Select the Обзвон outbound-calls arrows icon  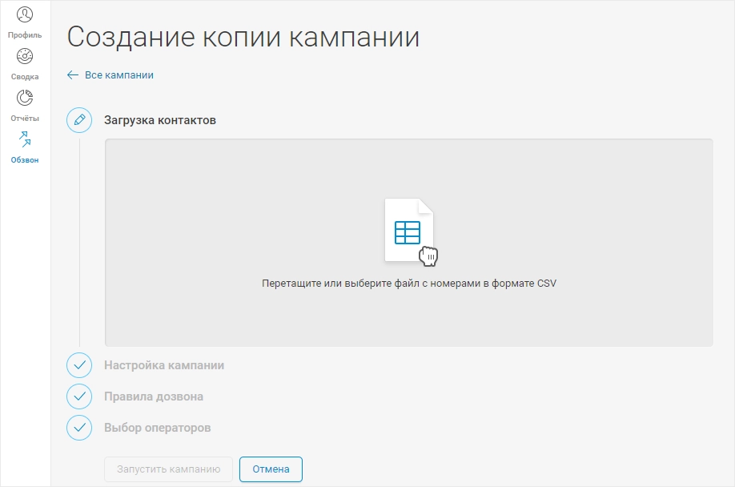(x=25, y=139)
